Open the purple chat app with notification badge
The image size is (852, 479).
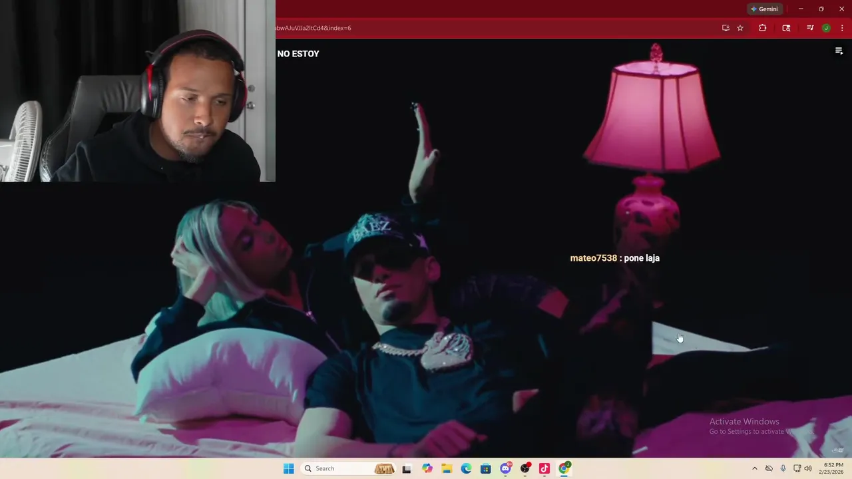pyautogui.click(x=505, y=468)
